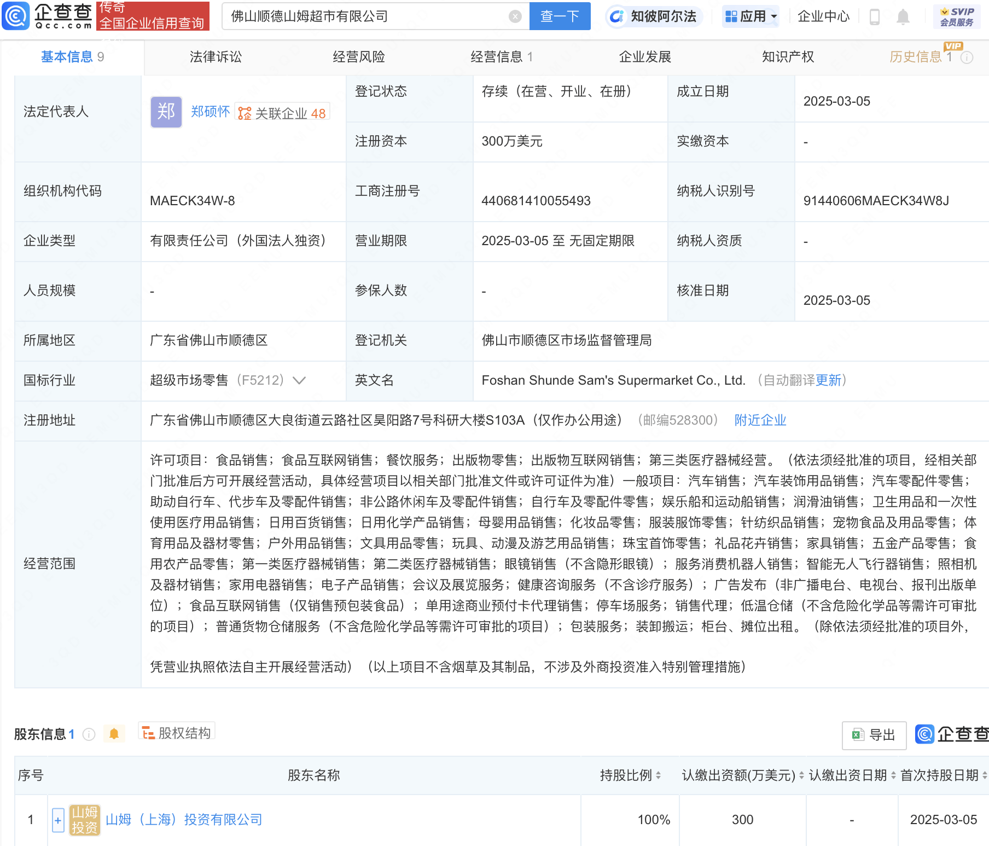Open 附近企业 nearby companies link

pos(760,420)
